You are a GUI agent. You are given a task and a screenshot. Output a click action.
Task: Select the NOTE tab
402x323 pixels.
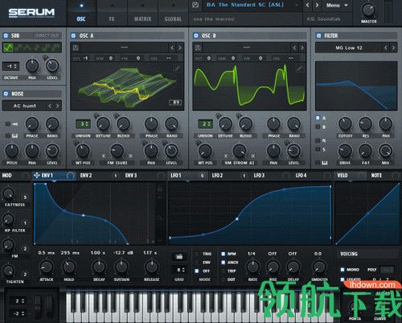(376, 176)
